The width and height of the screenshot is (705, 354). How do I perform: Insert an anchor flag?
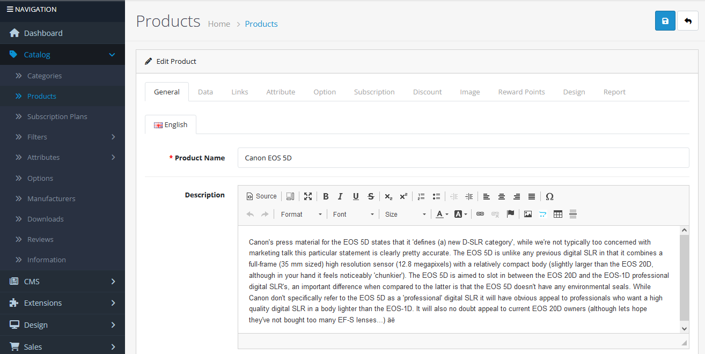click(510, 214)
